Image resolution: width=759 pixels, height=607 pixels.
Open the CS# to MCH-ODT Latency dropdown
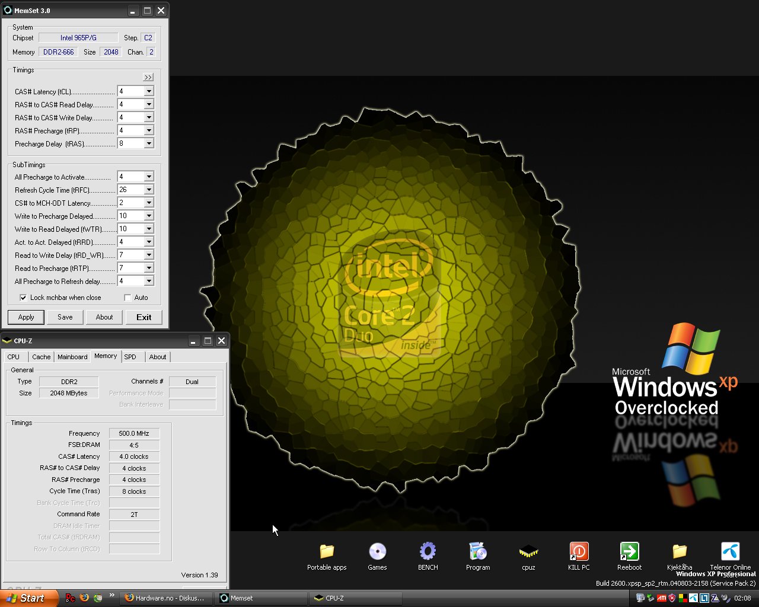click(x=149, y=203)
